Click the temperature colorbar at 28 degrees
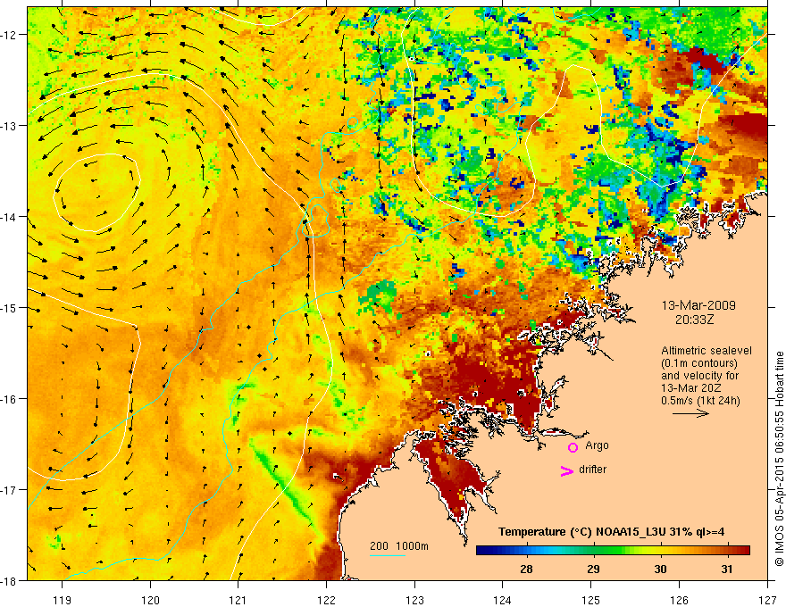Screen dimensions: 786x607 526,551
